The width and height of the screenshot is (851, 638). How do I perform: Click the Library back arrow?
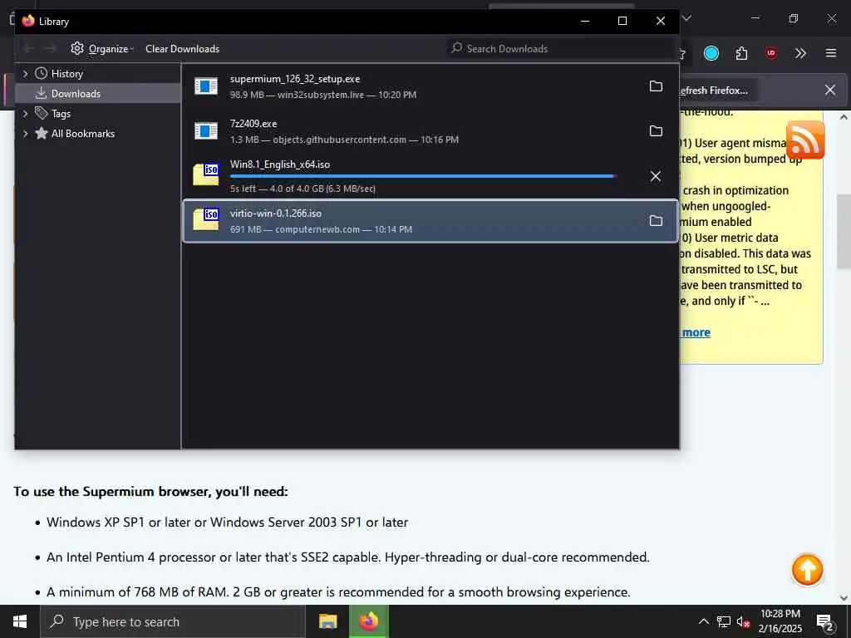click(29, 49)
